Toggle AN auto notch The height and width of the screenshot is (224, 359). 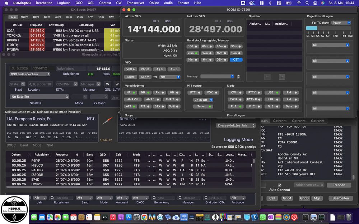coord(159,92)
